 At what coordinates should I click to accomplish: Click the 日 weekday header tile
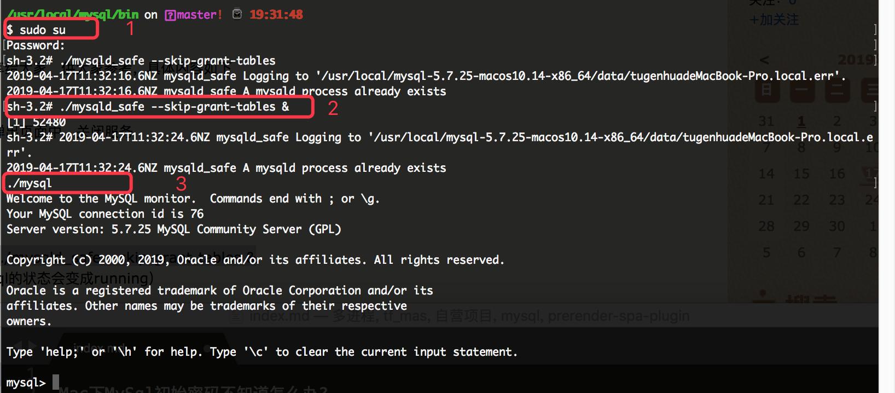point(767,90)
